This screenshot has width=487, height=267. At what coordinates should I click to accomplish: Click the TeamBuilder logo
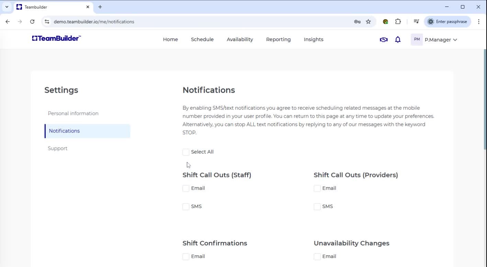pyautogui.click(x=56, y=38)
